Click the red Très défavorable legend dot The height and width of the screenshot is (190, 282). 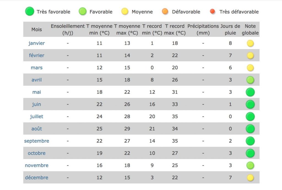213,11
